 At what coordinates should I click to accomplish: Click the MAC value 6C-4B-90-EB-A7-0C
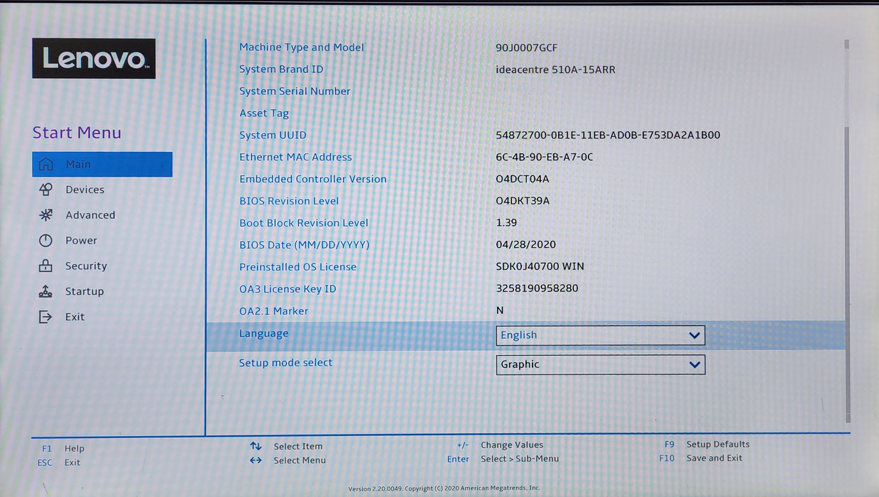tap(545, 158)
